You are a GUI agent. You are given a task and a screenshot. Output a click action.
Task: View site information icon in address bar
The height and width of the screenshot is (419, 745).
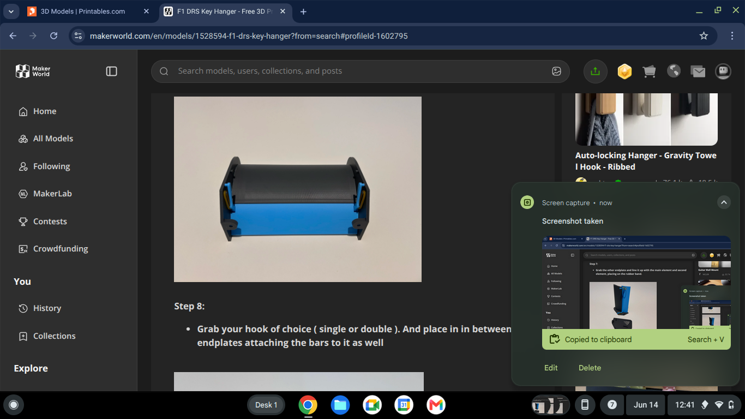click(x=78, y=36)
